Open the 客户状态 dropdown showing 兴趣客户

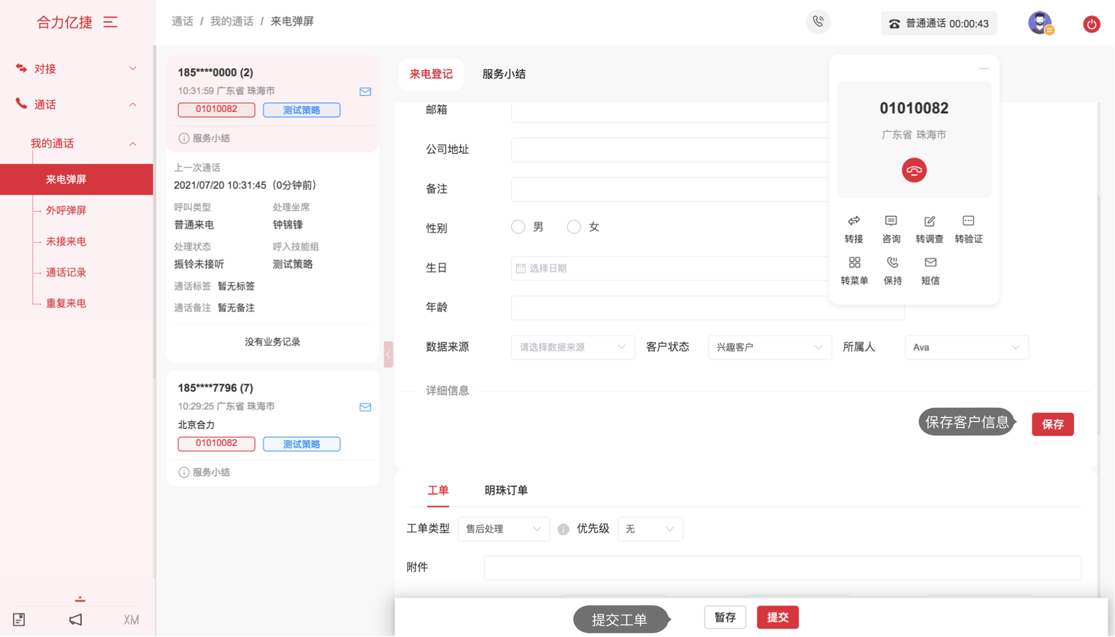point(769,347)
